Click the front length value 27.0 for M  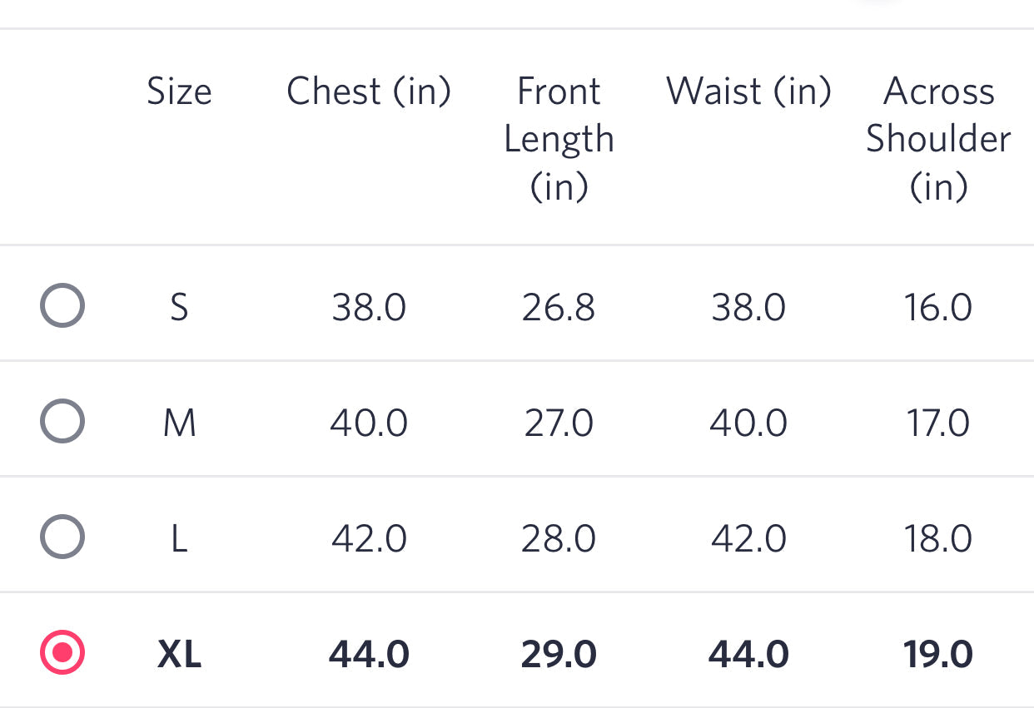559,422
